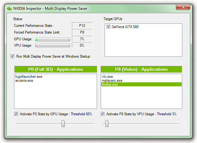Click the Current Performance State P12 field
Viewport: 197px width, 143px height.
click(x=82, y=25)
